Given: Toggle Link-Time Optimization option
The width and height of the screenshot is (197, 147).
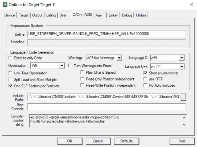Looking at the screenshot, I should 11,73.
